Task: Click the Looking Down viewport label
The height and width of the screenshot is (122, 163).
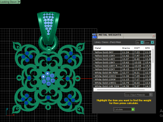Action: [8, 2]
